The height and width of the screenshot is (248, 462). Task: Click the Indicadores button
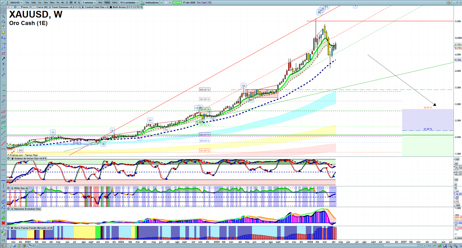(152, 3)
